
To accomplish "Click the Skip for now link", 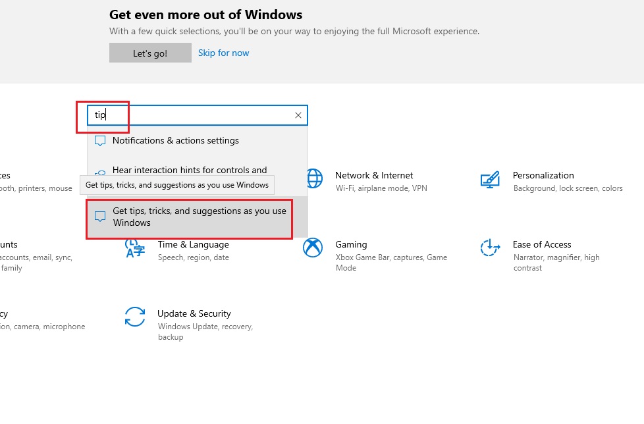I will coord(223,53).
